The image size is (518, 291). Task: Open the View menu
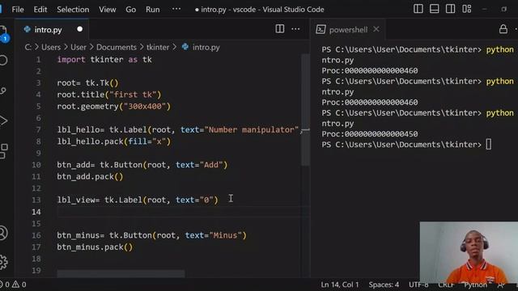point(108,10)
